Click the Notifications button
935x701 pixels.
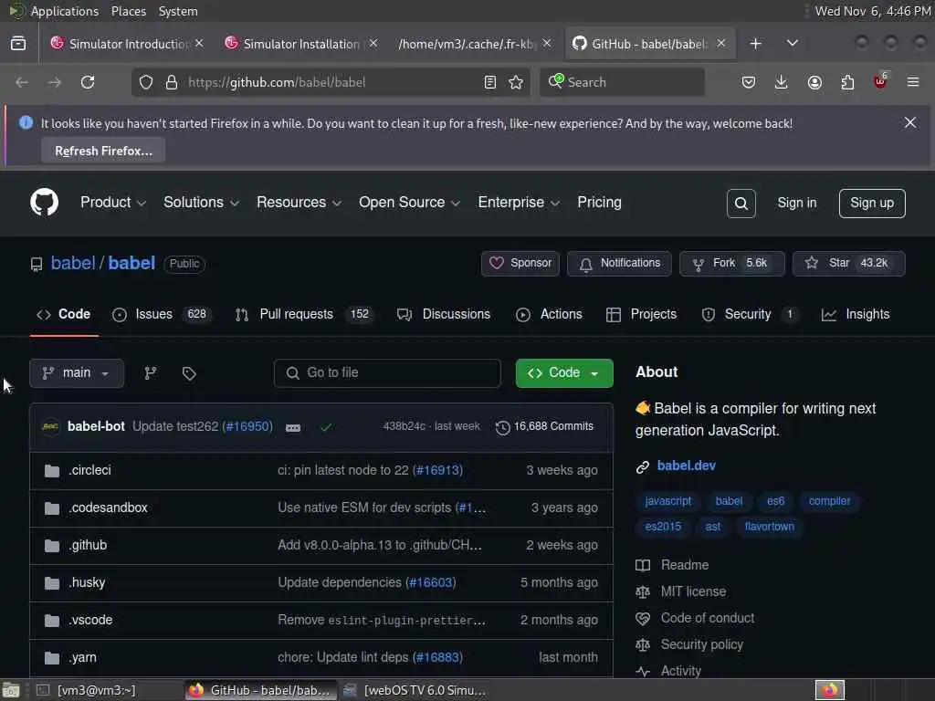tap(619, 264)
